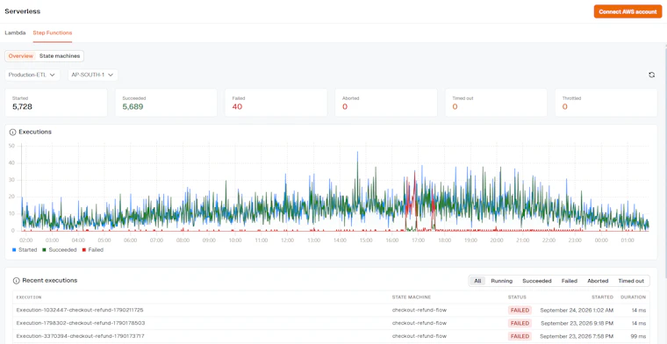Image resolution: width=667 pixels, height=344 pixels.
Task: Click Connect AWS account button
Action: click(x=628, y=12)
